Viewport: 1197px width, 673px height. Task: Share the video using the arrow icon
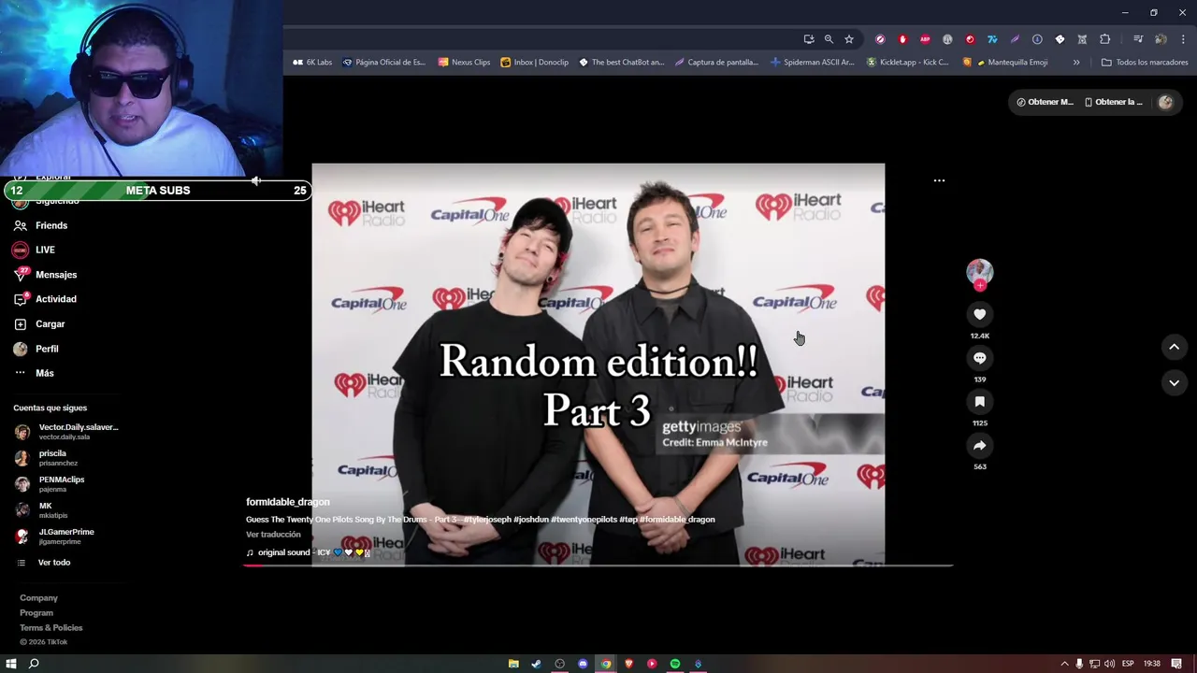point(979,446)
